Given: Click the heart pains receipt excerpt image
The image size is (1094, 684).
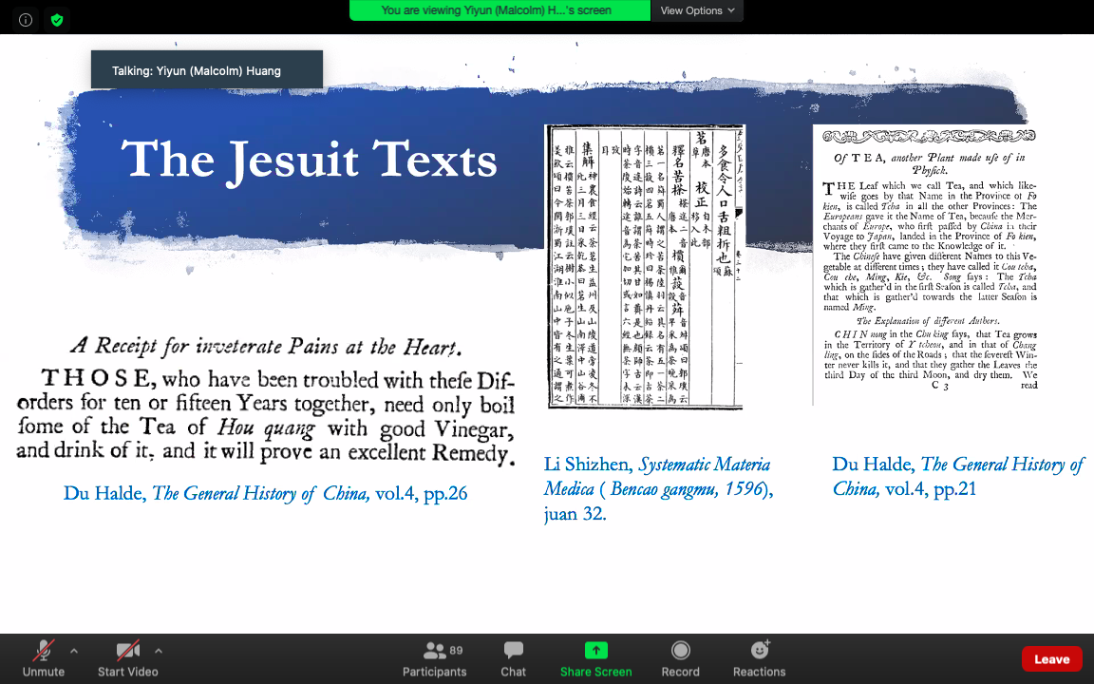Looking at the screenshot, I should (266, 400).
